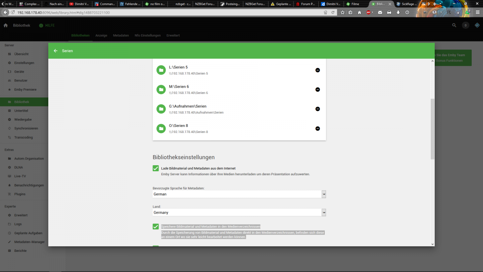The height and width of the screenshot is (272, 483).
Task: Click the Einstellungen gear icon in the sidebar
Action: pos(10,63)
